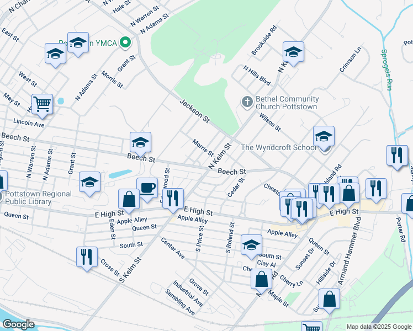Image resolution: width=413 pixels, height=331 pixels.
Task: Click the East St label
Action: click(10, 35)
